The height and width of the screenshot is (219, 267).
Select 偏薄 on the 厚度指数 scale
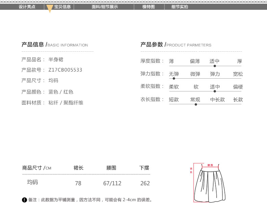tap(195, 61)
